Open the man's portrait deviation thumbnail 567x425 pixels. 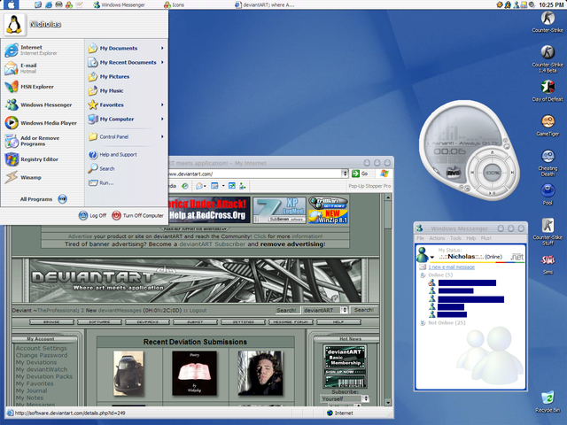coord(260,374)
